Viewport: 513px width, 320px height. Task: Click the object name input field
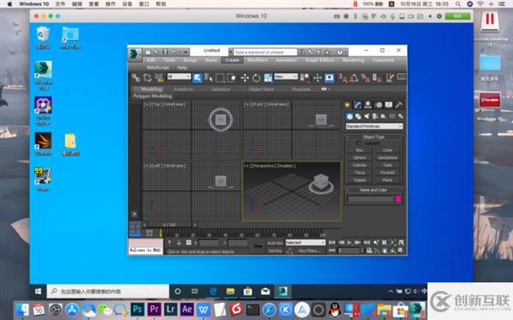point(370,199)
